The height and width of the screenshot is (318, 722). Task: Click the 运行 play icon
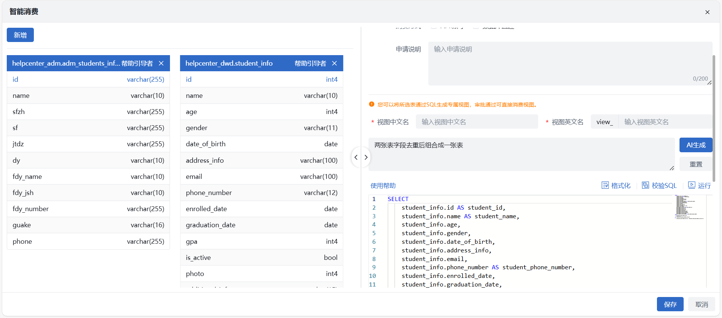click(x=692, y=185)
